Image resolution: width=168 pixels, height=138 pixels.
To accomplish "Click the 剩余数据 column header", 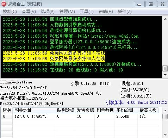I will coord(105,110).
